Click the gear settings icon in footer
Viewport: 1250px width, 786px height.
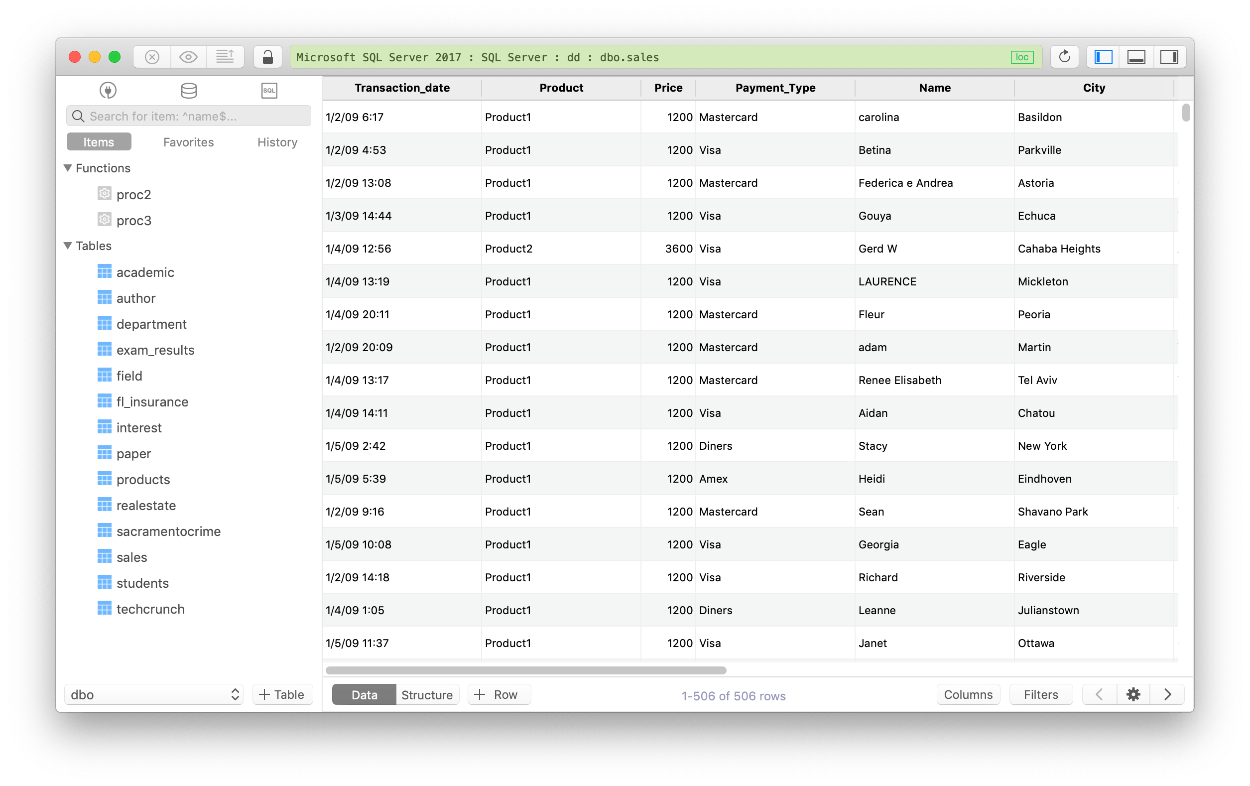coord(1133,694)
